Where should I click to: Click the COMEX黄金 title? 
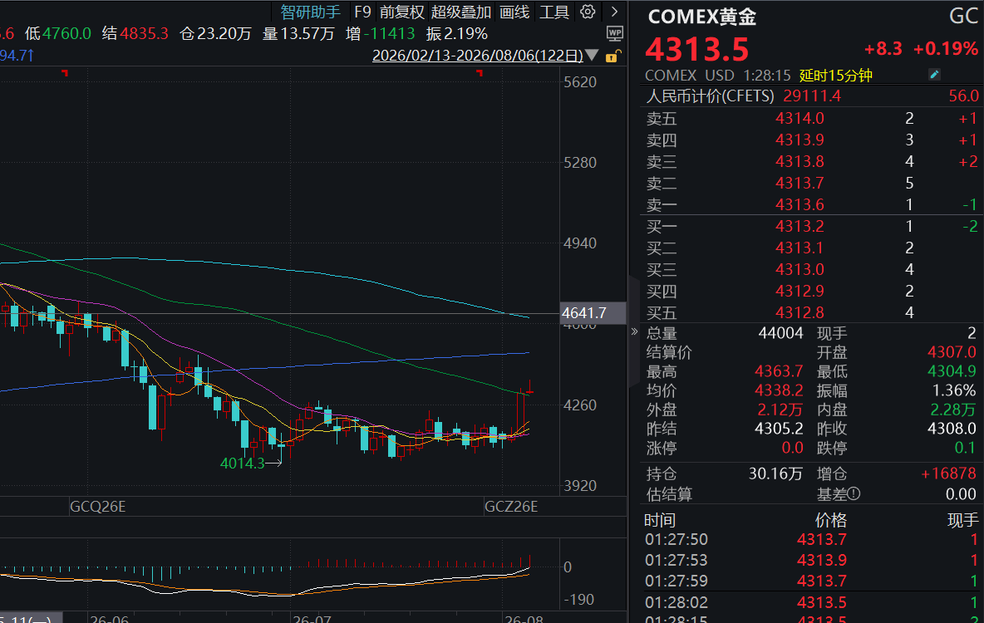point(701,17)
